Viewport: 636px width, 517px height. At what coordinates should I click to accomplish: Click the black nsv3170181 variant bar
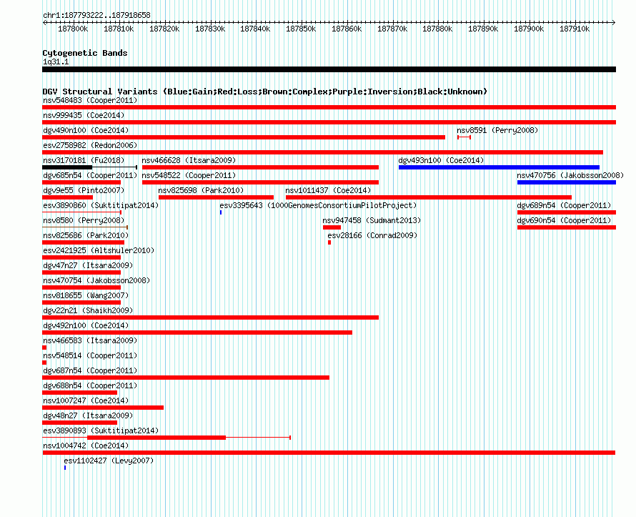pos(67,167)
